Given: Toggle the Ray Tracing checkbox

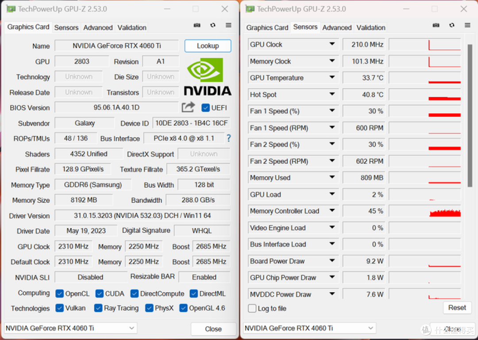Looking at the screenshot, I should [x=98, y=308].
